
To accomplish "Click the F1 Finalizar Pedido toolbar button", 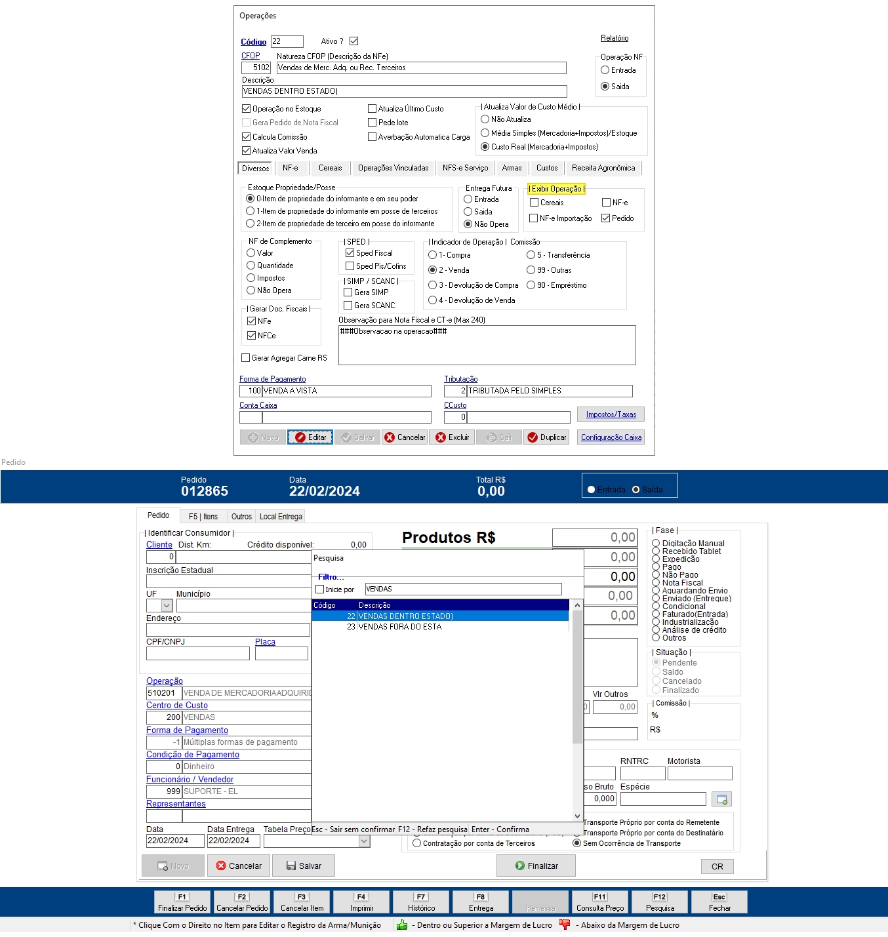I will click(x=182, y=902).
